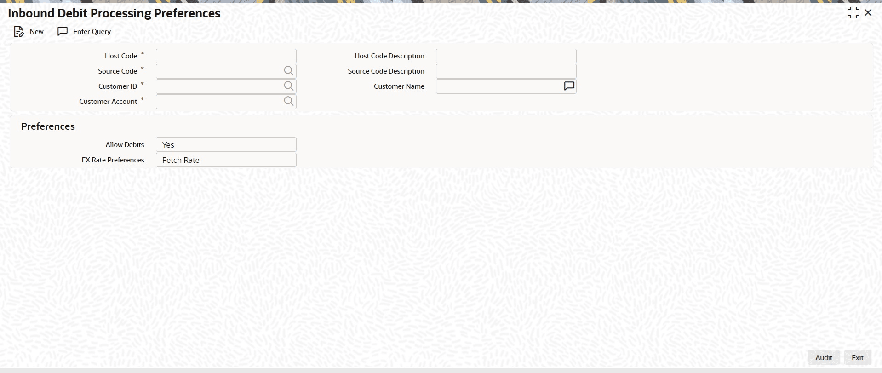Click the Source Code label
Viewport: 882px width, 373px height.
click(117, 71)
